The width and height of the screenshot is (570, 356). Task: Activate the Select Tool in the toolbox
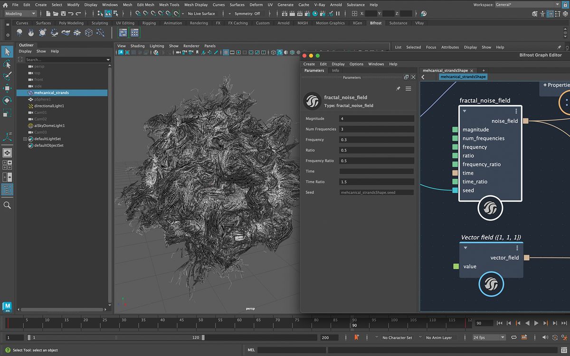click(7, 51)
